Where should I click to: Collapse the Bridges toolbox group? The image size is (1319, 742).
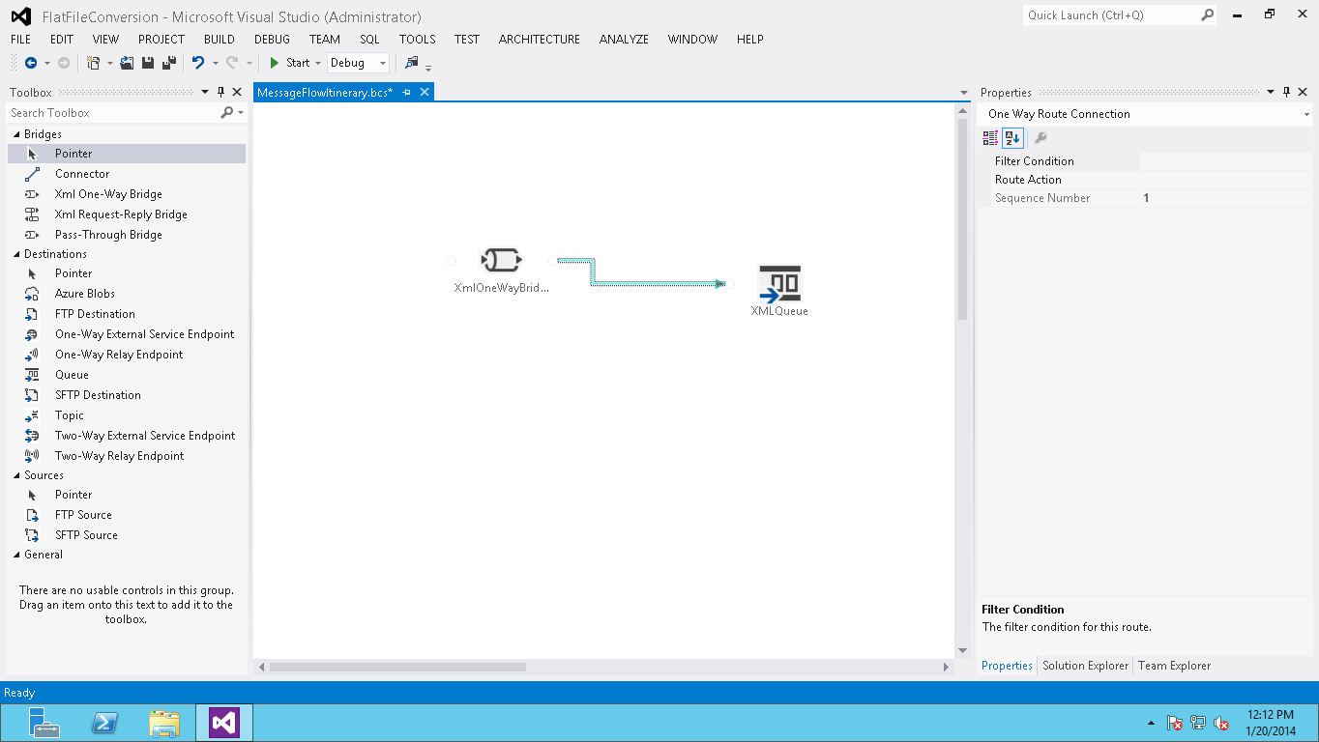pos(15,134)
